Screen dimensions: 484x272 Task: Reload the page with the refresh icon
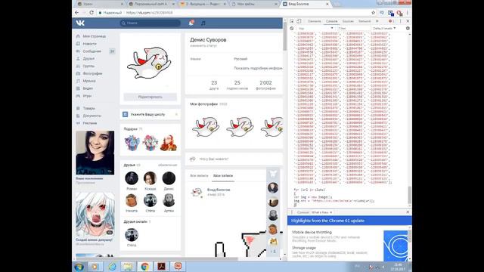(92, 13)
